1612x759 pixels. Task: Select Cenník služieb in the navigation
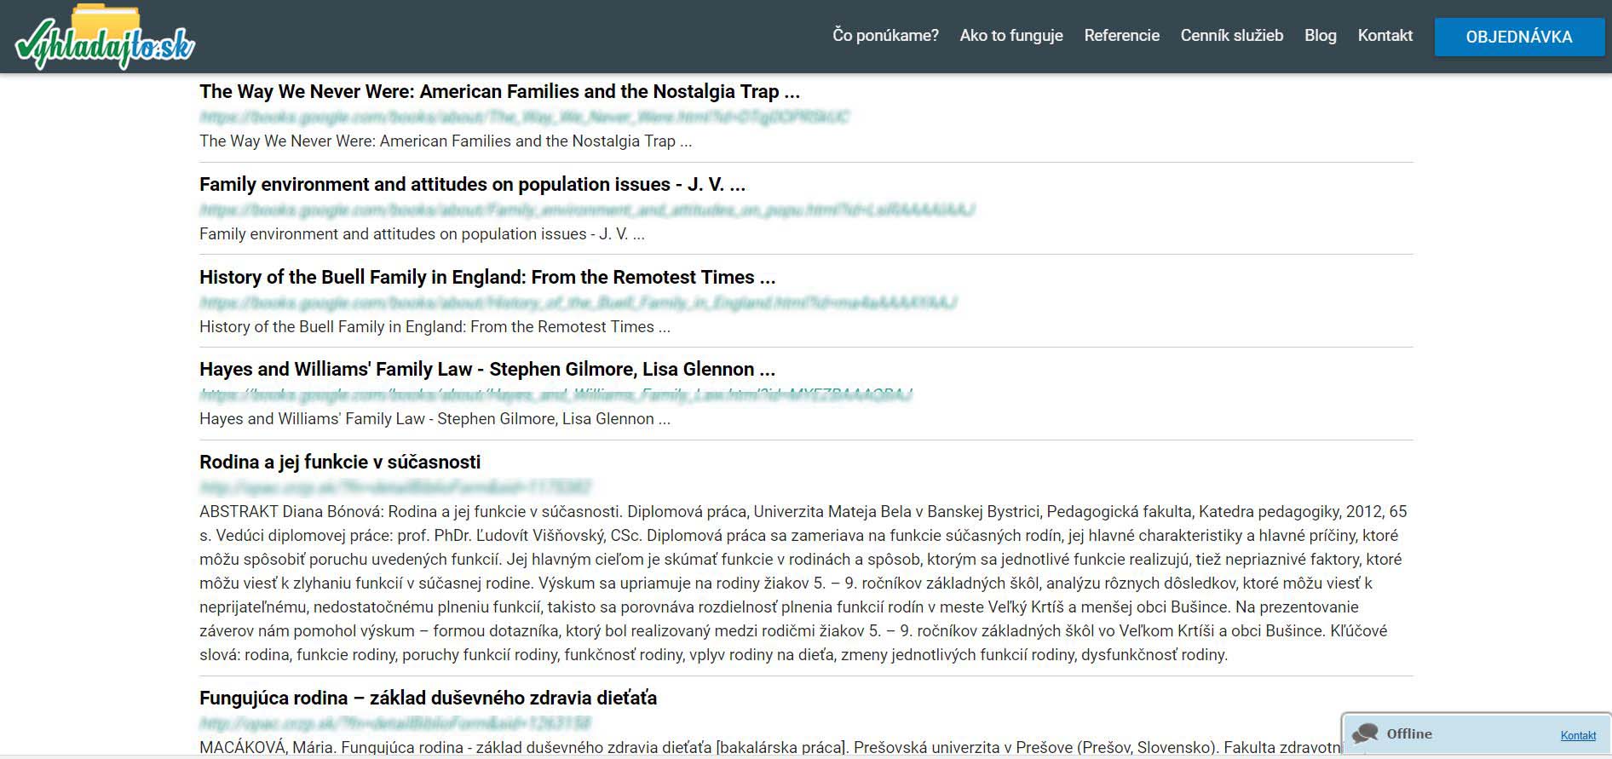pyautogui.click(x=1231, y=36)
